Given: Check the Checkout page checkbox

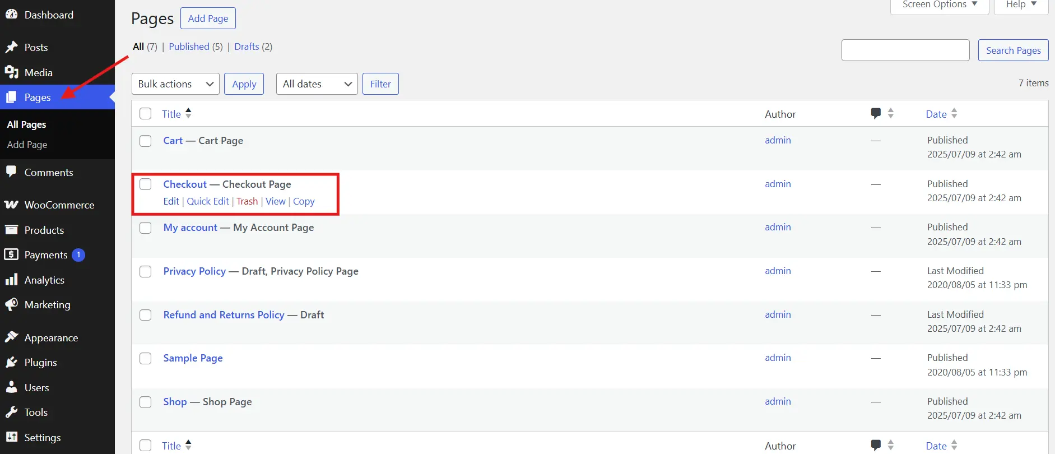Looking at the screenshot, I should point(146,184).
